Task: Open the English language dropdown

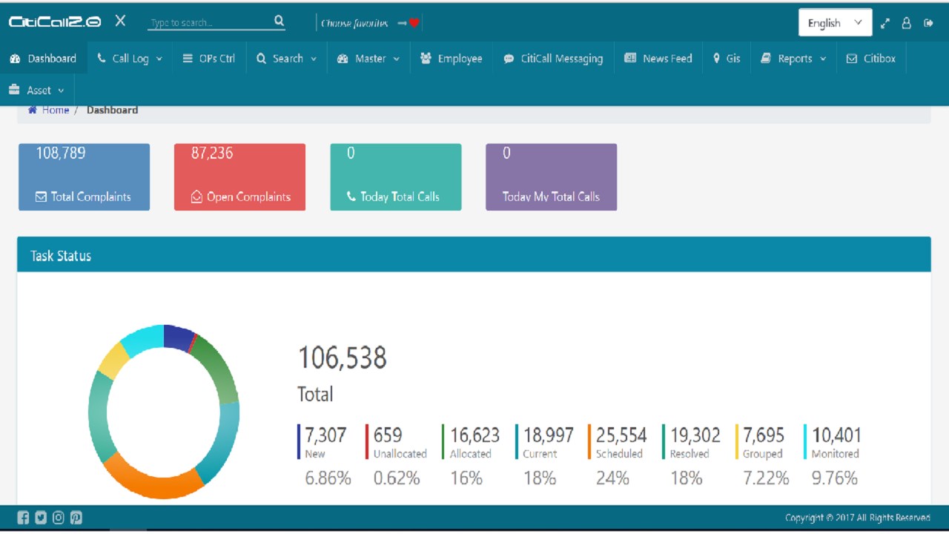Action: [836, 23]
